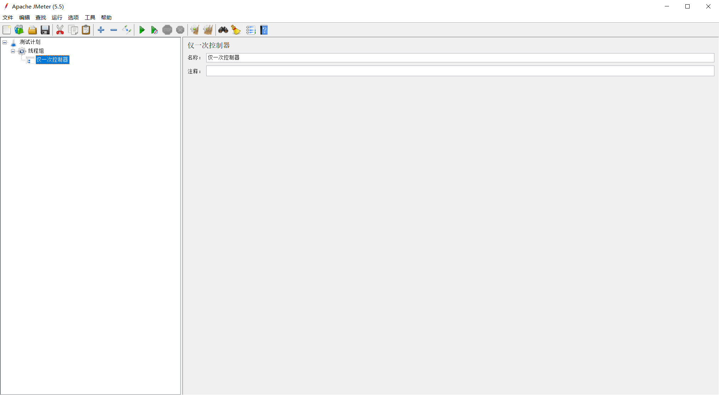Click the grey Stop icon

[x=167, y=30]
